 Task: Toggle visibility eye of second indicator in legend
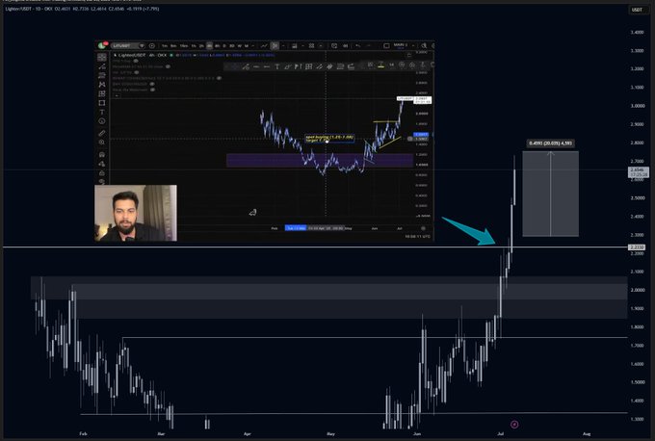tap(168, 66)
